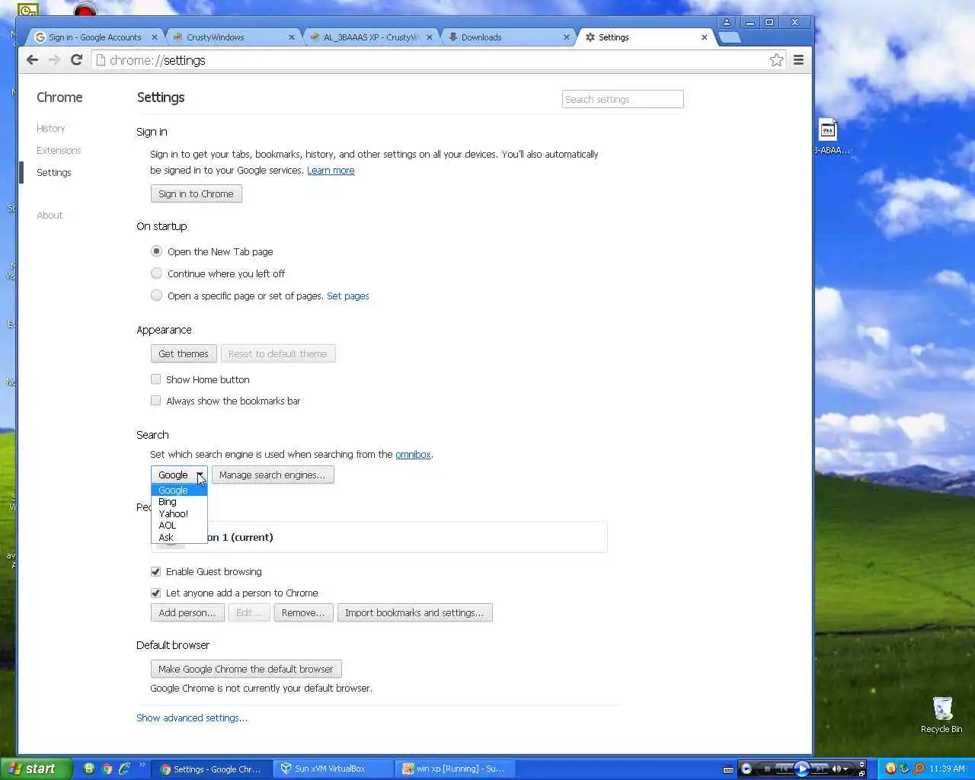The image size is (975, 780).
Task: Click the orange magnifier tray icon
Action: 919,769
